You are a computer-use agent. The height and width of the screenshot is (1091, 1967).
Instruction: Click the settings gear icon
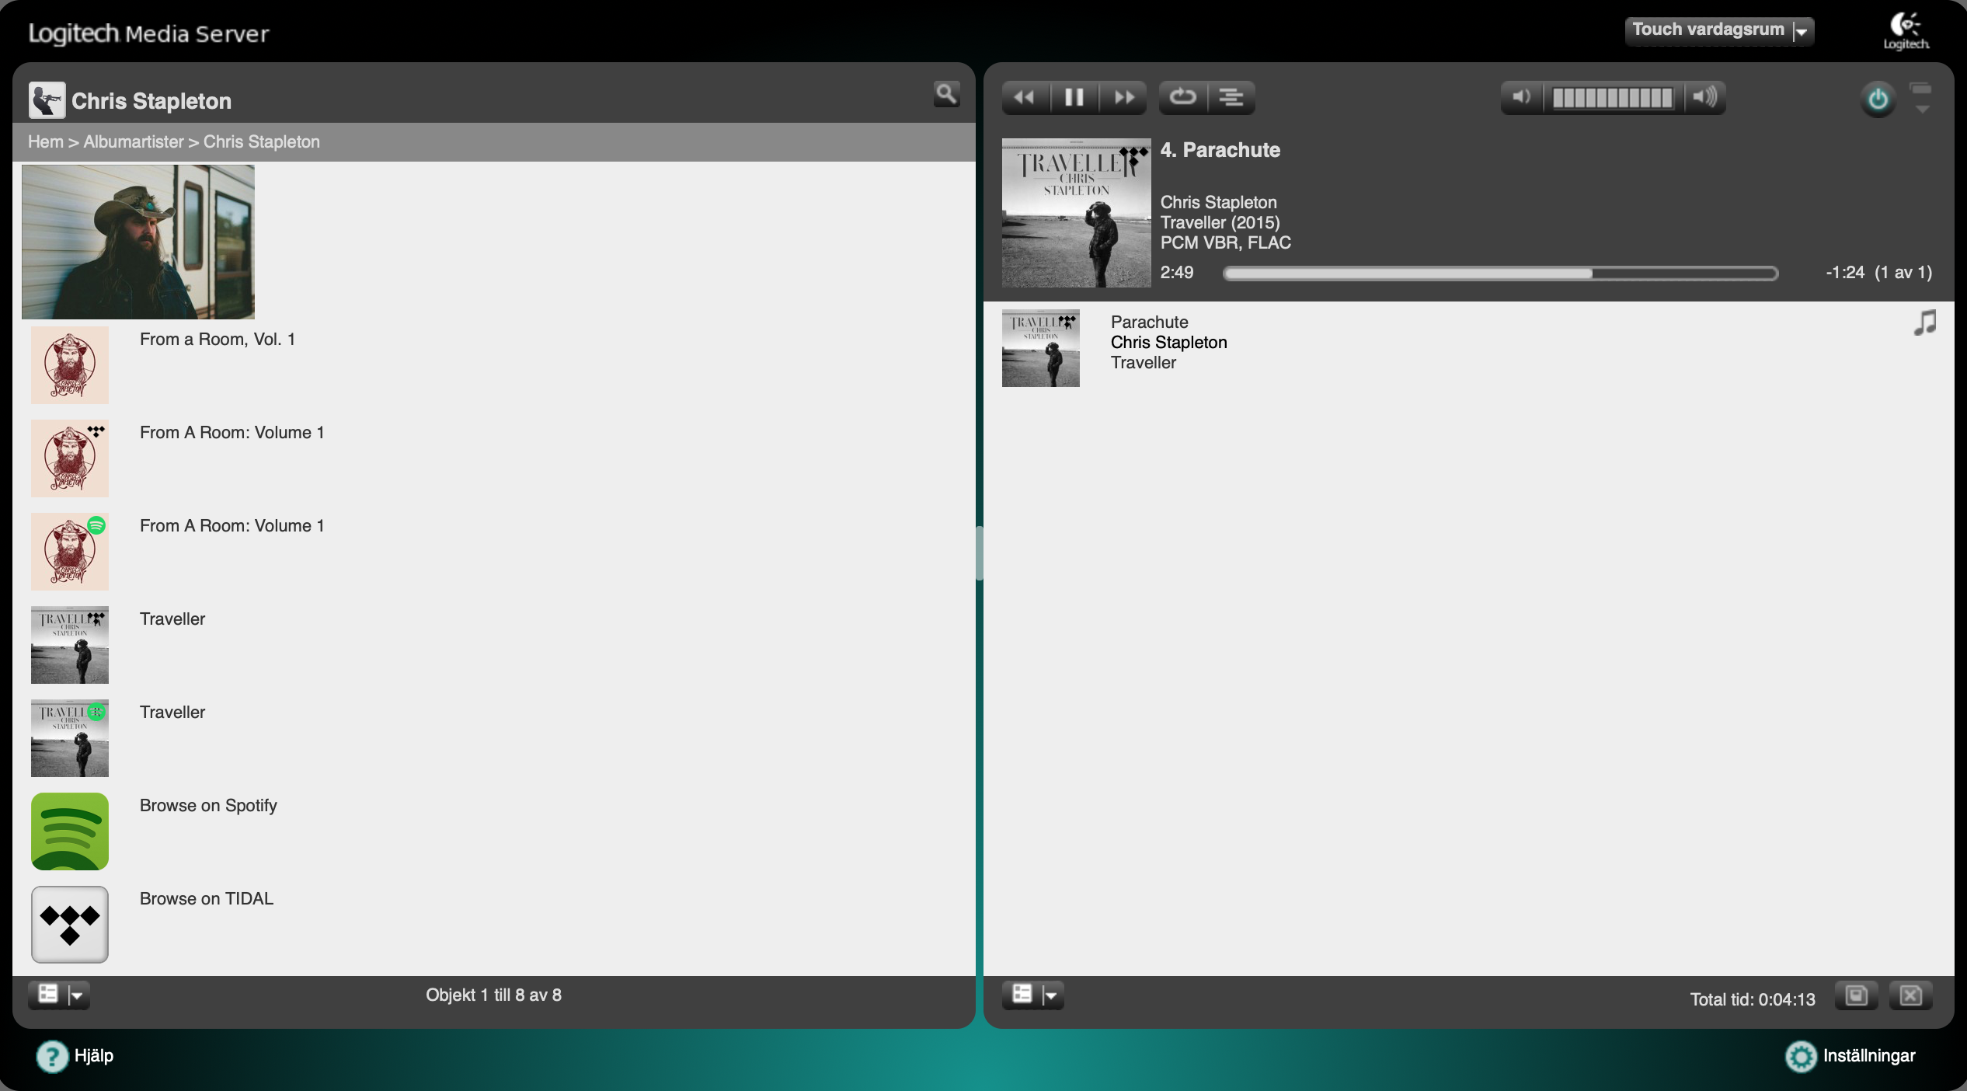click(1801, 1056)
